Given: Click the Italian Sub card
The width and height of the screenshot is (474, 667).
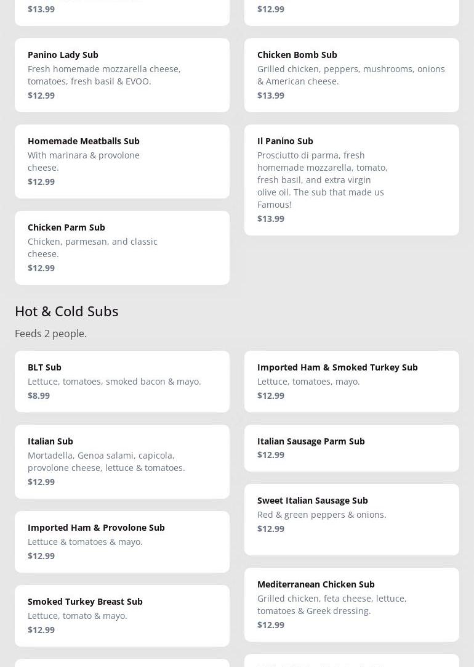Looking at the screenshot, I should pyautogui.click(x=122, y=461).
